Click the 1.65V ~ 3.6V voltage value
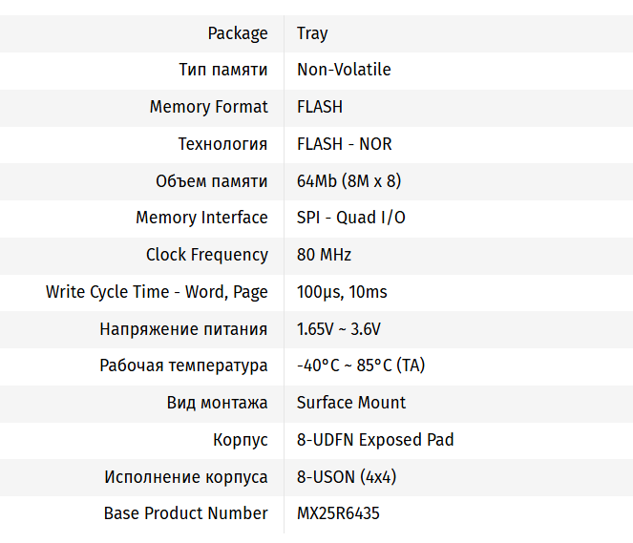This screenshot has height=543, width=633. [339, 329]
